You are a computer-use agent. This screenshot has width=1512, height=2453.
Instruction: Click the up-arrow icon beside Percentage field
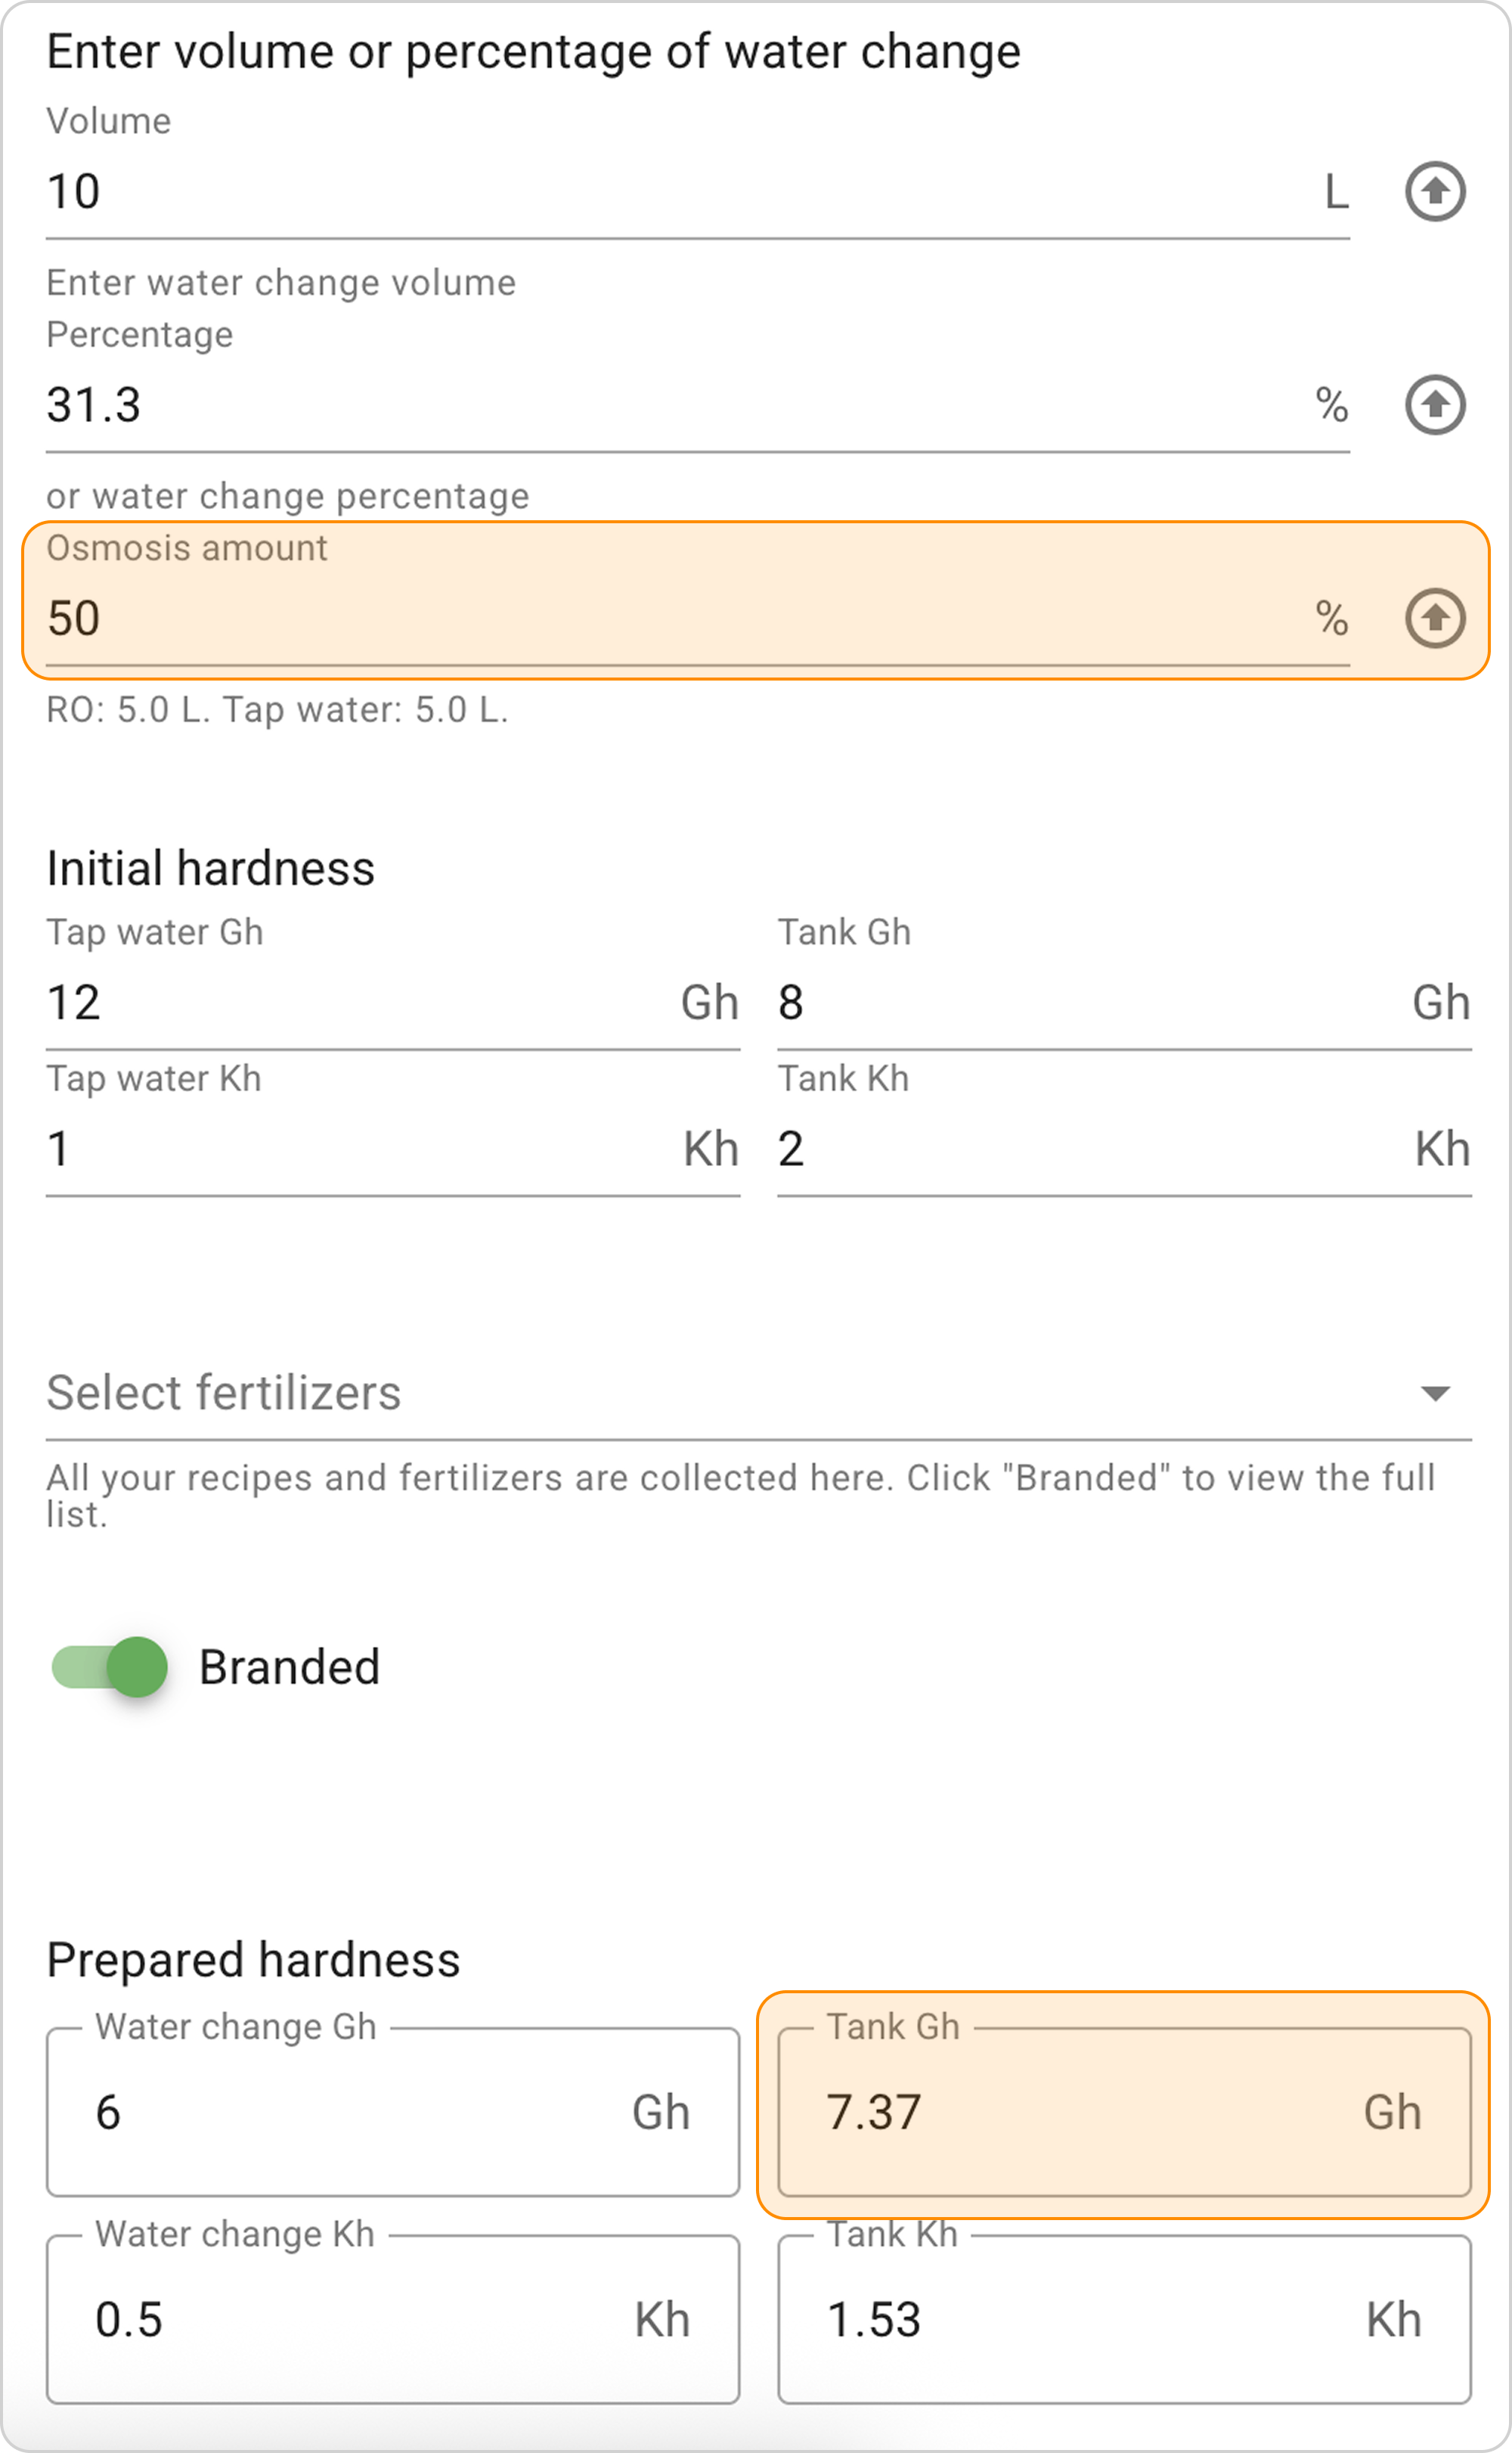[x=1435, y=405]
